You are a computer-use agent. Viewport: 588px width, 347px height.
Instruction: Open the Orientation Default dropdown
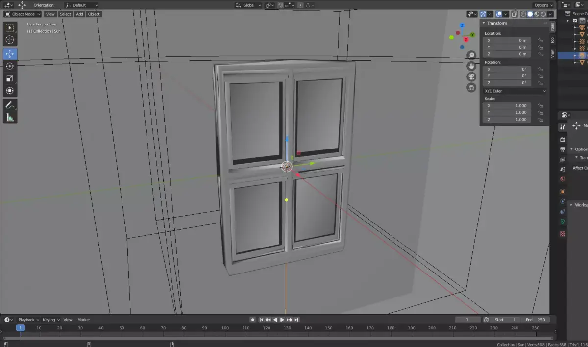tap(82, 5)
